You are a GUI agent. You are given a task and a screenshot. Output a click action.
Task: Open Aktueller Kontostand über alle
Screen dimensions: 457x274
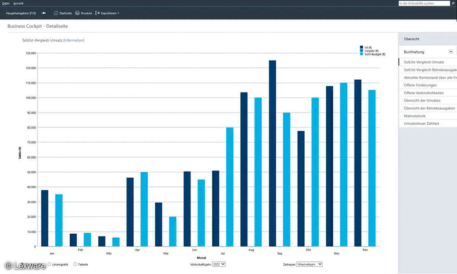(428, 77)
